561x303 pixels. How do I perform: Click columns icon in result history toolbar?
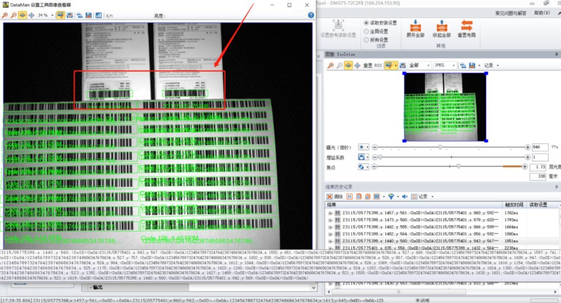coord(376,196)
